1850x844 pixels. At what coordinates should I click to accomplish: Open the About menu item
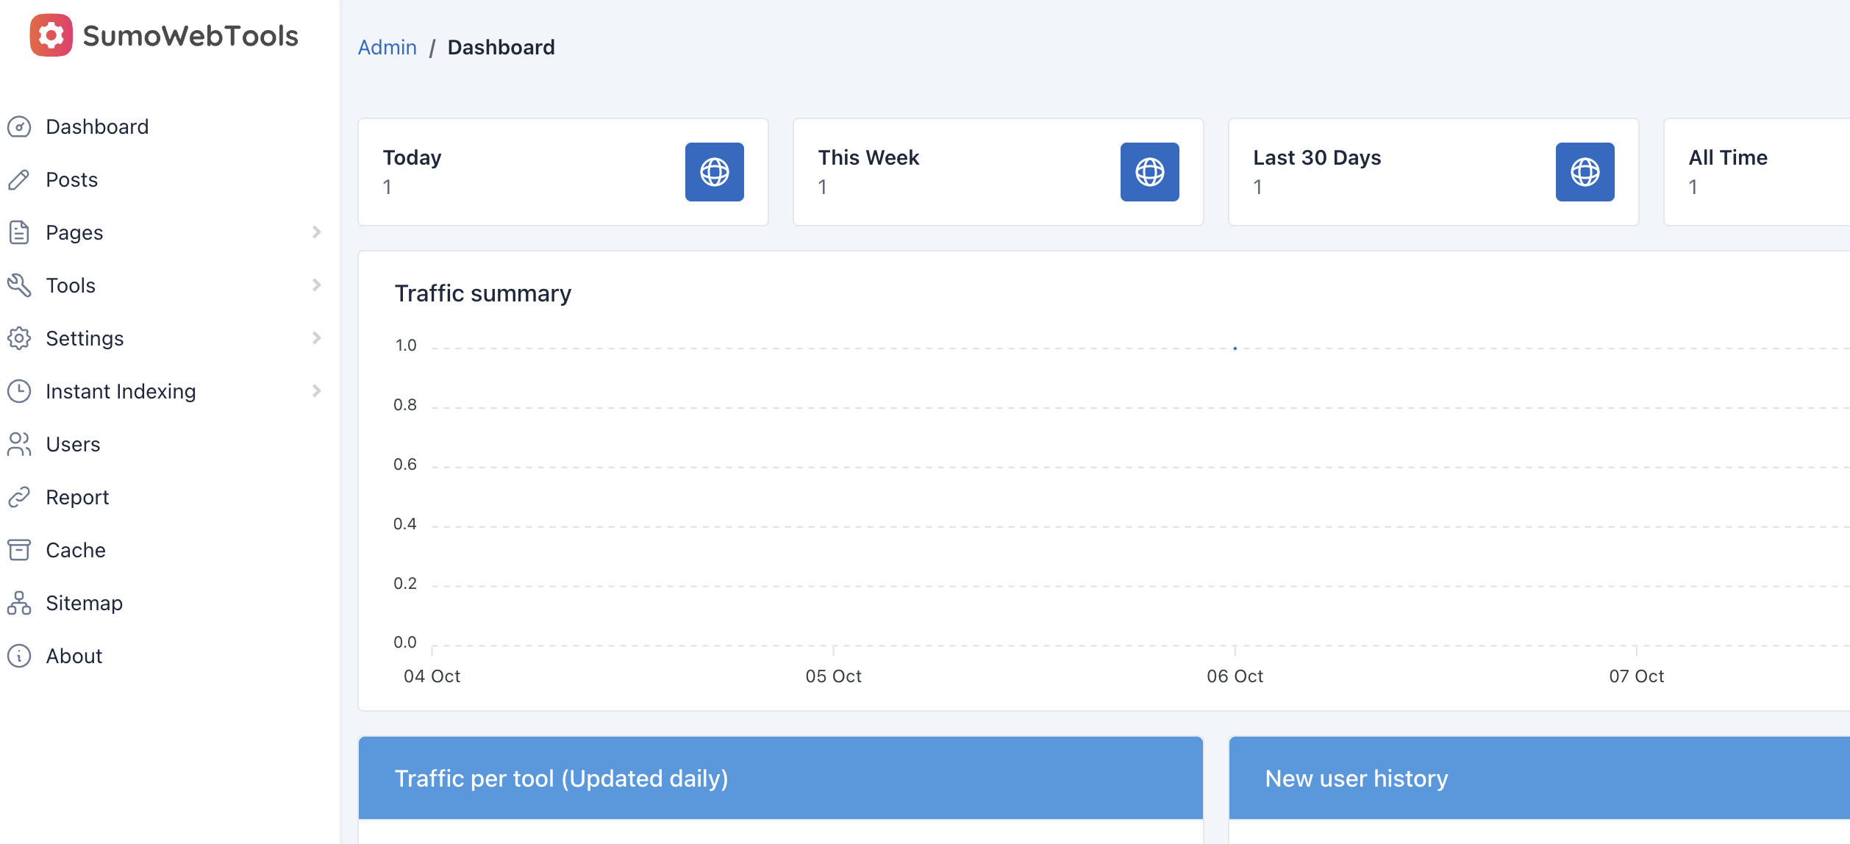(74, 657)
